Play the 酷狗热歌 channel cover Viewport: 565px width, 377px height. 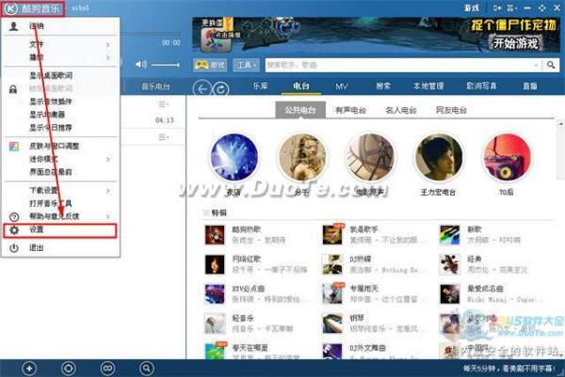point(215,235)
